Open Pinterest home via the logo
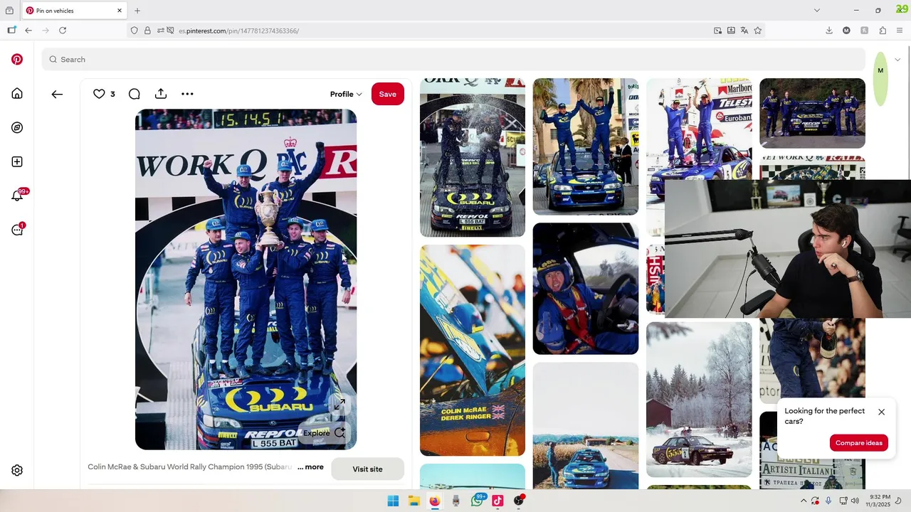Viewport: 911px width, 512px height. coord(17,60)
